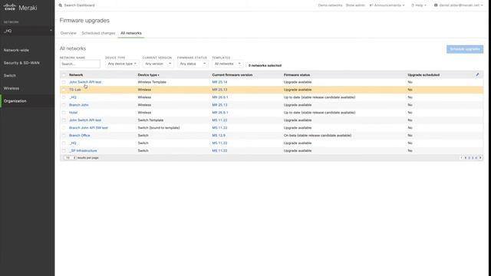Open the _HQ network selector dropdown
The image size is (491, 276).
28,31
